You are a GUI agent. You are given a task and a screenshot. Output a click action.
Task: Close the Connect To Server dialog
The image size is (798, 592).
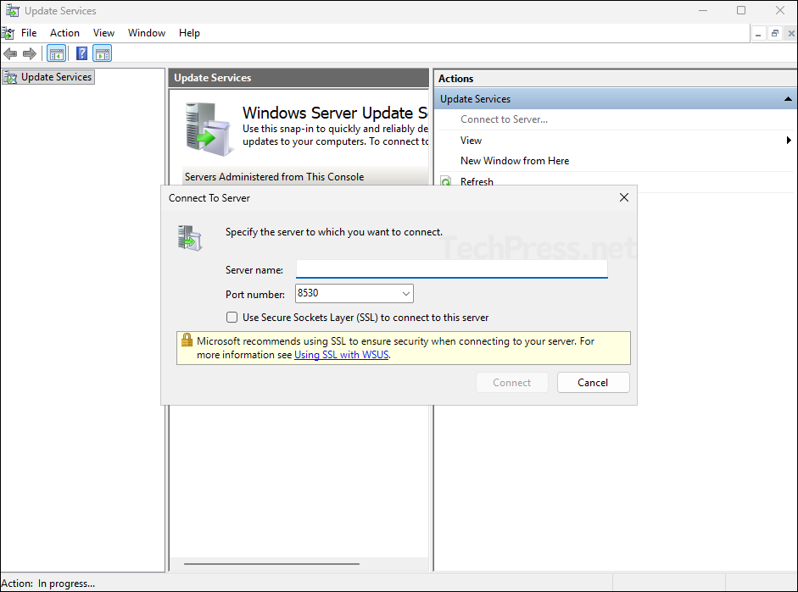(x=624, y=197)
